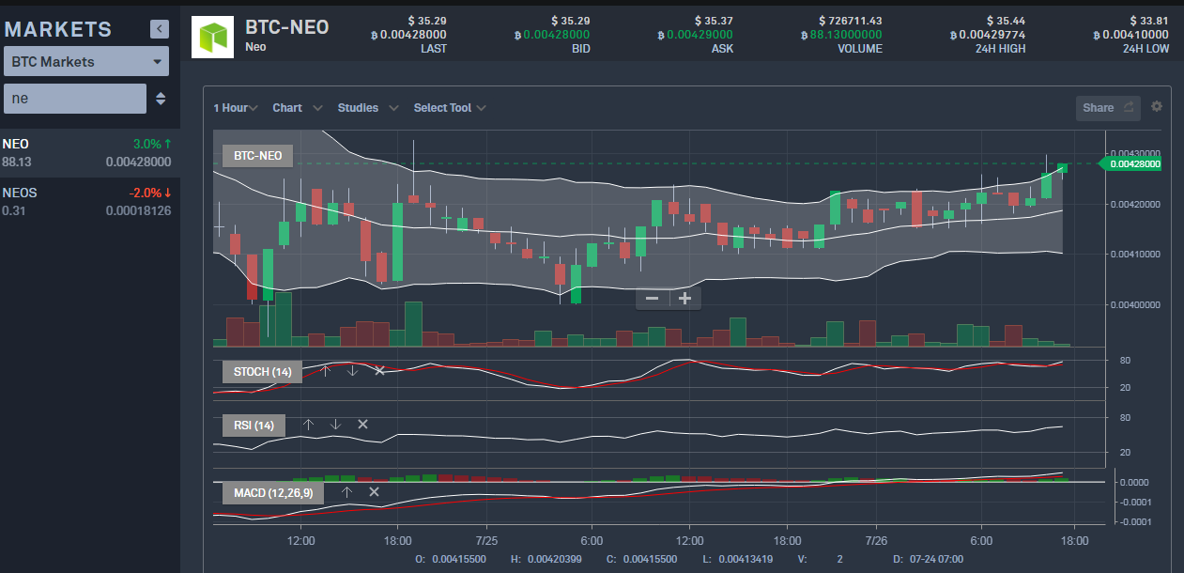Viewport: 1184px width, 573px height.
Task: Move STOCH (14) panel down
Action: [352, 371]
